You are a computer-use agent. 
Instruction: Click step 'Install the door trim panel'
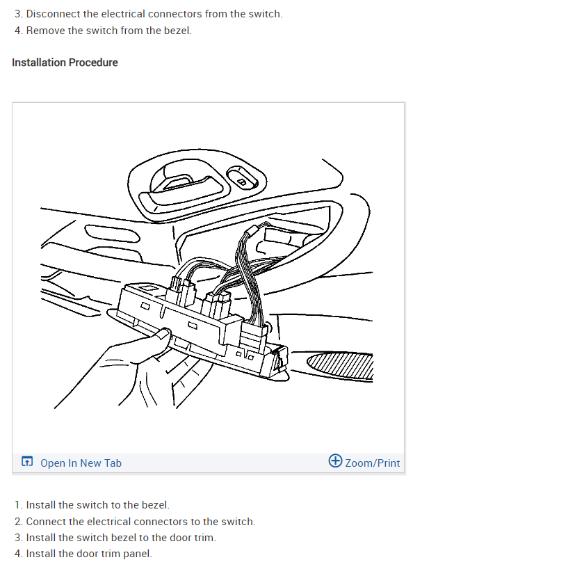(83, 554)
